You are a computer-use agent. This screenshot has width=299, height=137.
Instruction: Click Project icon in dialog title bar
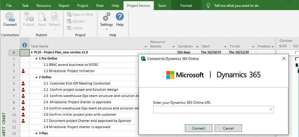(x=143, y=58)
